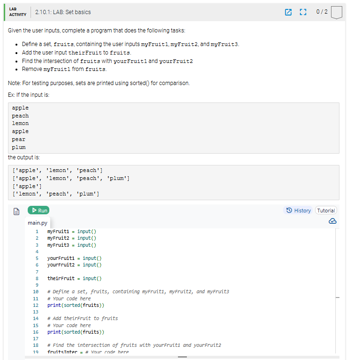Click the 0 / 2 score text
This screenshot has width=362, height=360.
coord(322,12)
